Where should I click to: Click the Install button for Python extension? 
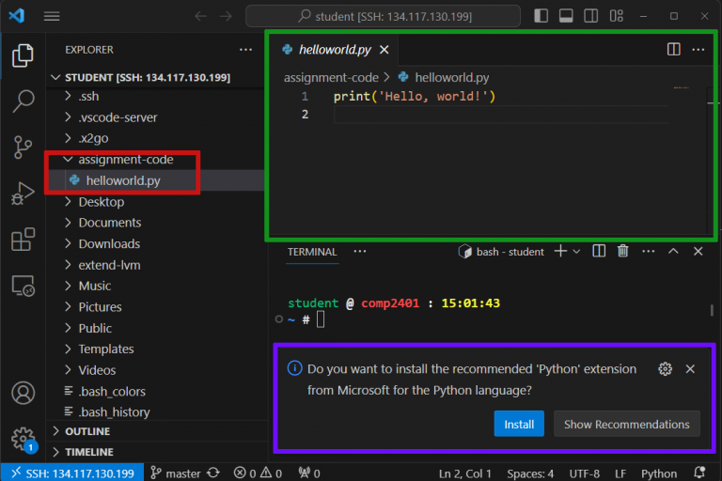519,425
